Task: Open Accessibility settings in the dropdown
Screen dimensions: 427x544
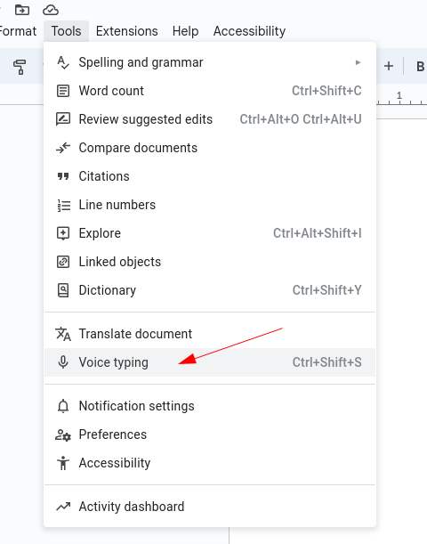Action: 210,463
